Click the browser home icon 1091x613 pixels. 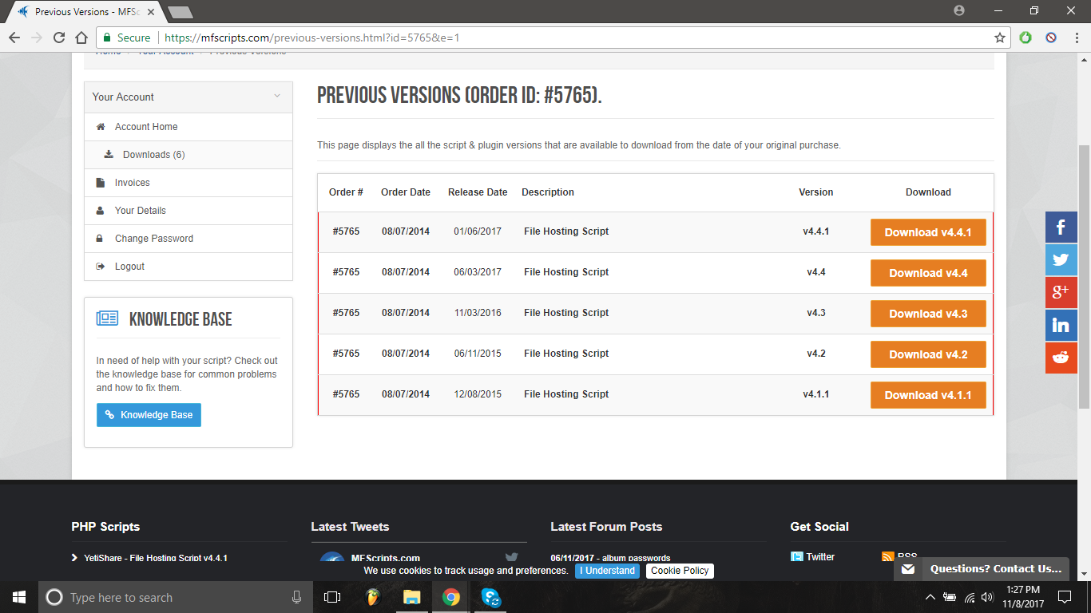click(x=81, y=38)
